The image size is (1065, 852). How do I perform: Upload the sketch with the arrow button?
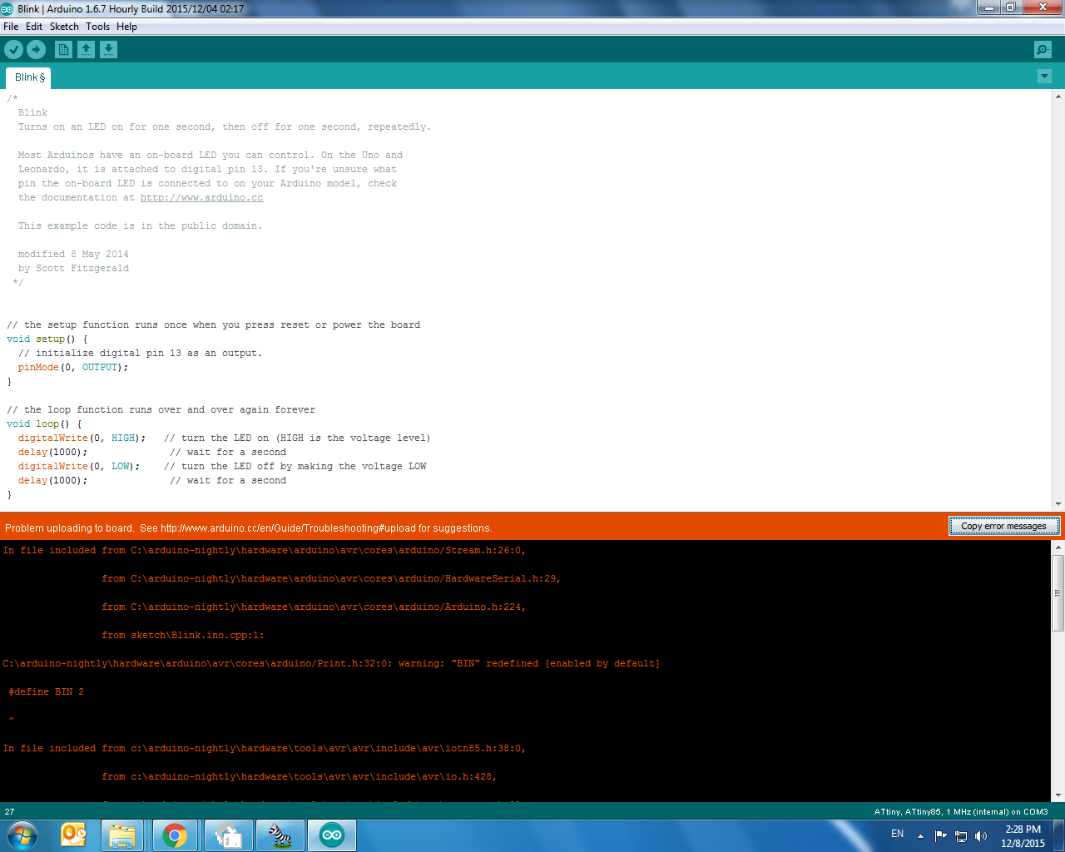[x=37, y=50]
